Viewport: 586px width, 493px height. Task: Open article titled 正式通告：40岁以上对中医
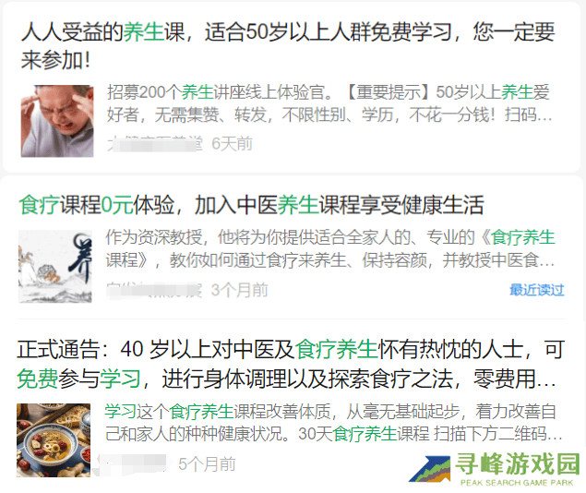pyautogui.click(x=291, y=364)
